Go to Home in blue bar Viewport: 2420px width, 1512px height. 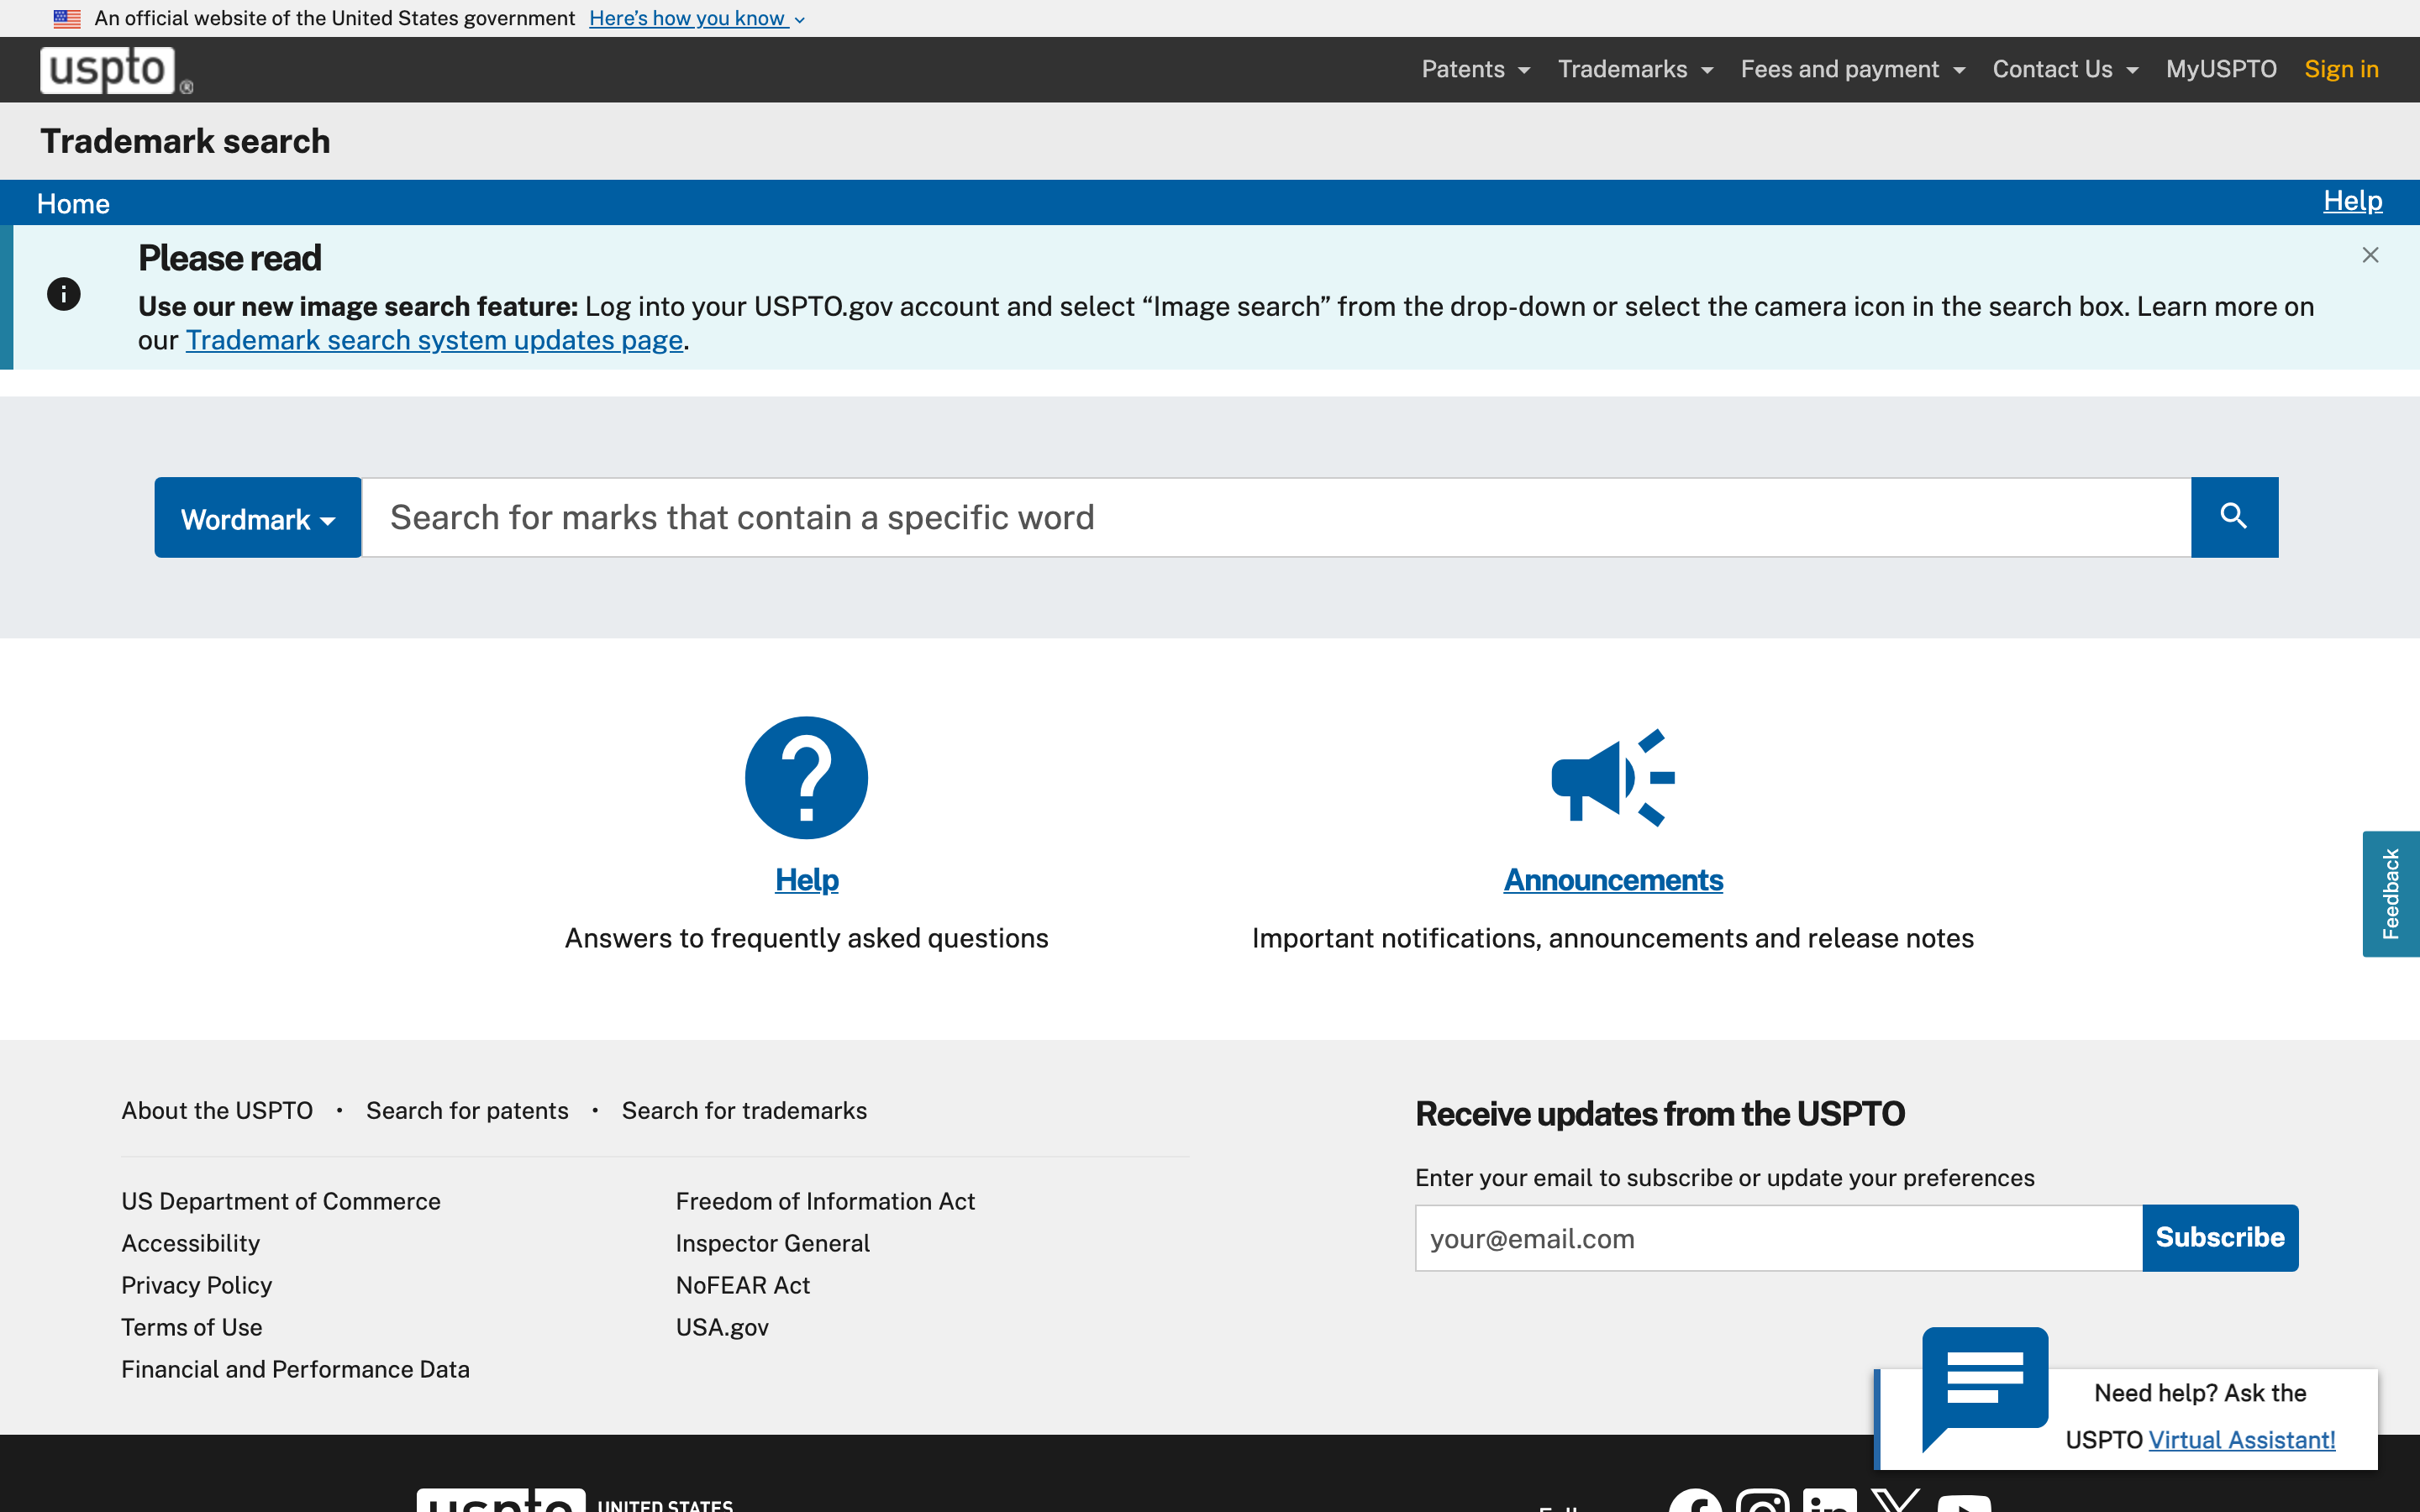[x=73, y=204]
